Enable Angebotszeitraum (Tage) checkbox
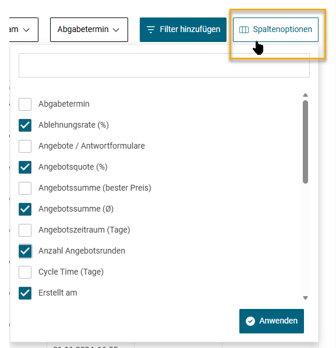336x348 pixels. pos(25,230)
